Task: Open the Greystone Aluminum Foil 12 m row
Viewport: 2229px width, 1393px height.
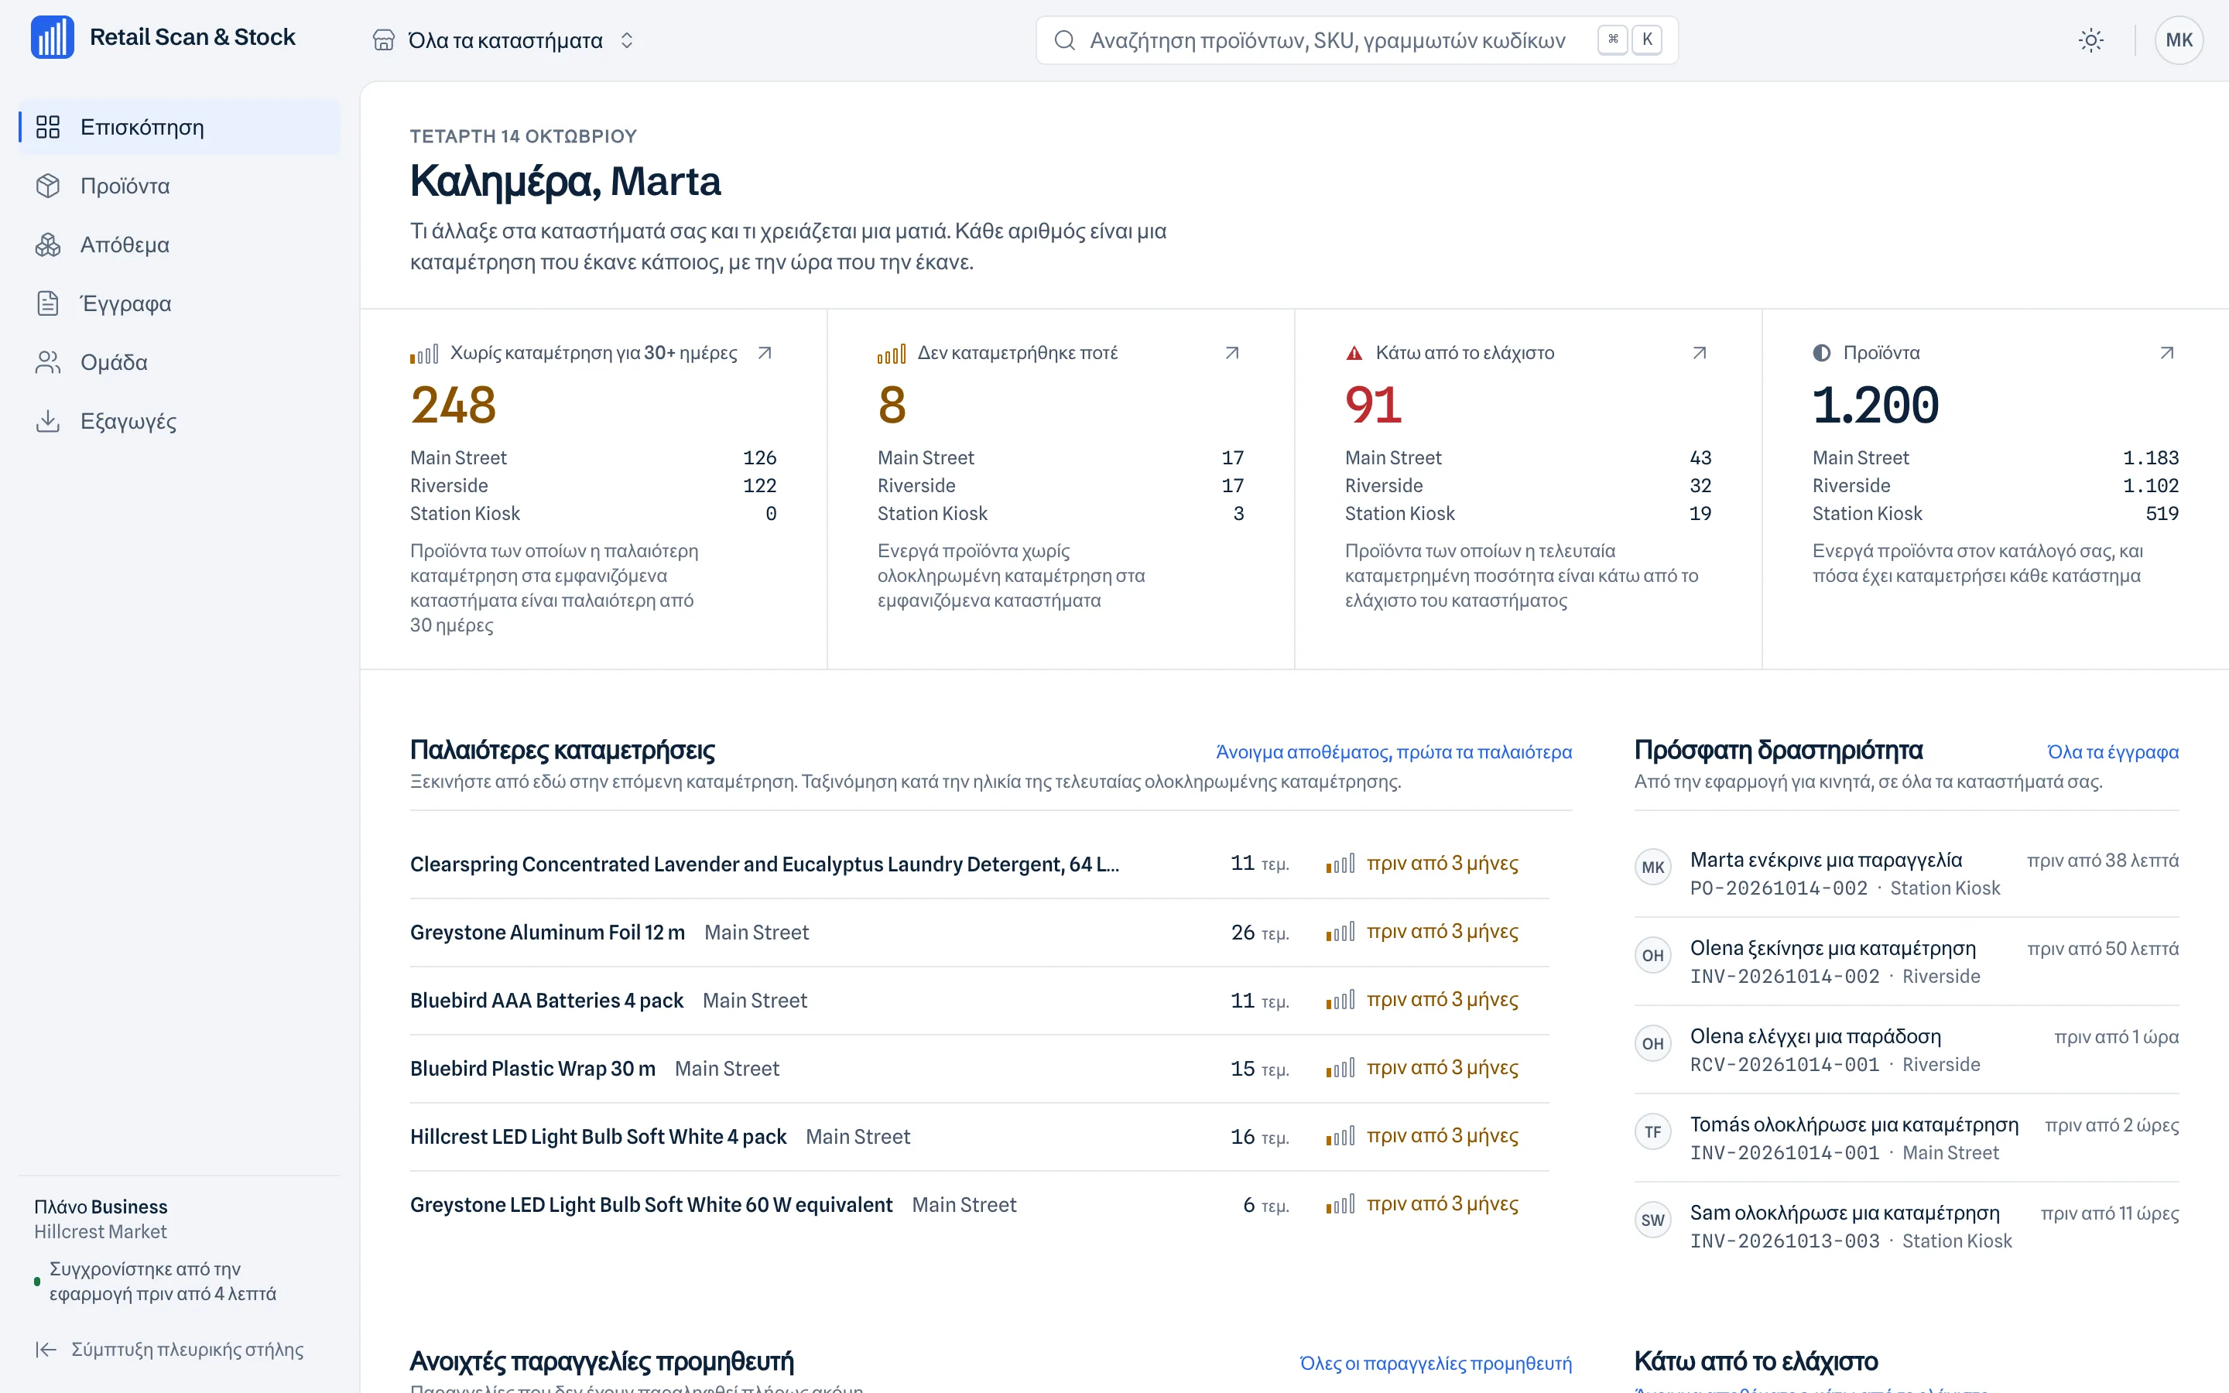Action: (x=979, y=933)
